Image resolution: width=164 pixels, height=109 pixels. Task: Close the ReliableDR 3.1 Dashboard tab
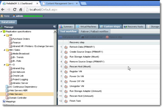(x=37, y=4)
